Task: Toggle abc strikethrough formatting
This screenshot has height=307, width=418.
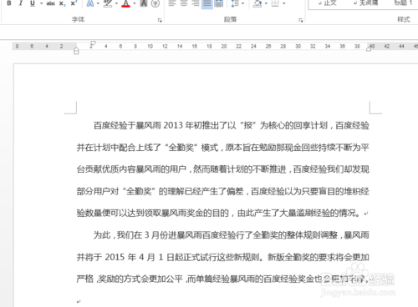Action: pos(51,3)
